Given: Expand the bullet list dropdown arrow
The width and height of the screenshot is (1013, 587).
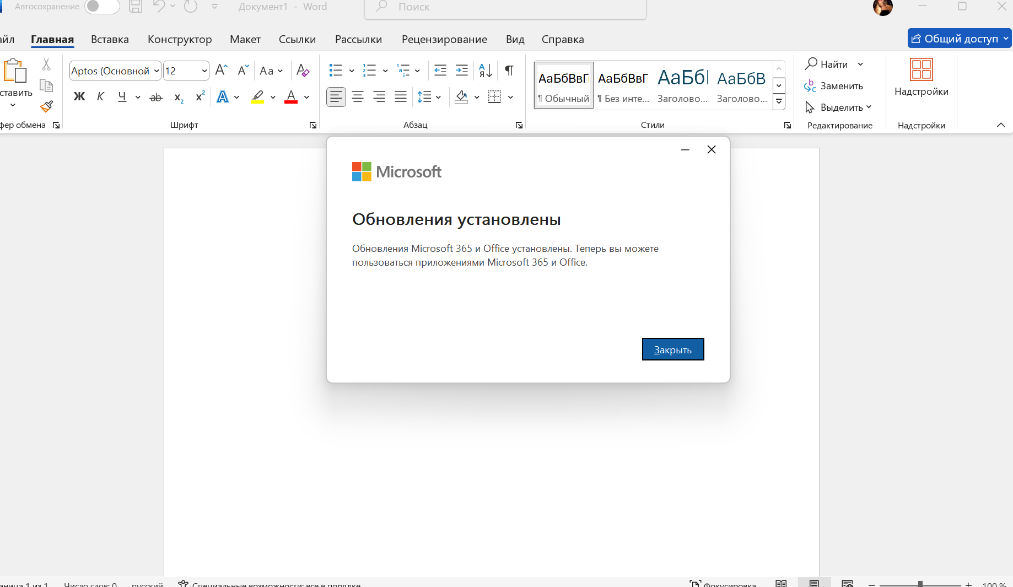Looking at the screenshot, I should pos(352,71).
